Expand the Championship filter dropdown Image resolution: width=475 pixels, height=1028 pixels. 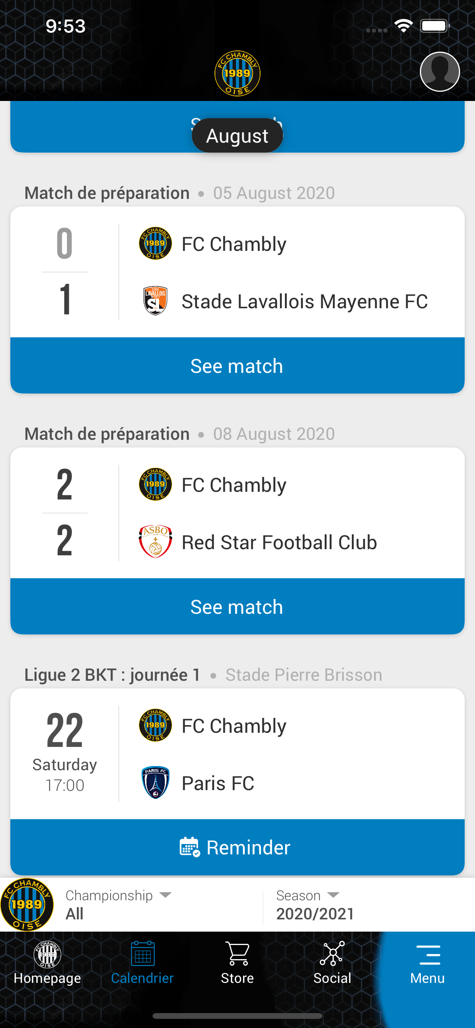pos(119,904)
